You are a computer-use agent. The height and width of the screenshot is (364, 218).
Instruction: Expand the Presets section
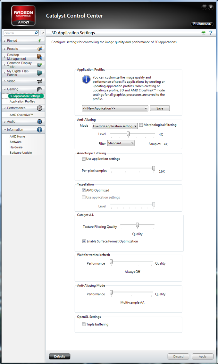tap(23, 49)
